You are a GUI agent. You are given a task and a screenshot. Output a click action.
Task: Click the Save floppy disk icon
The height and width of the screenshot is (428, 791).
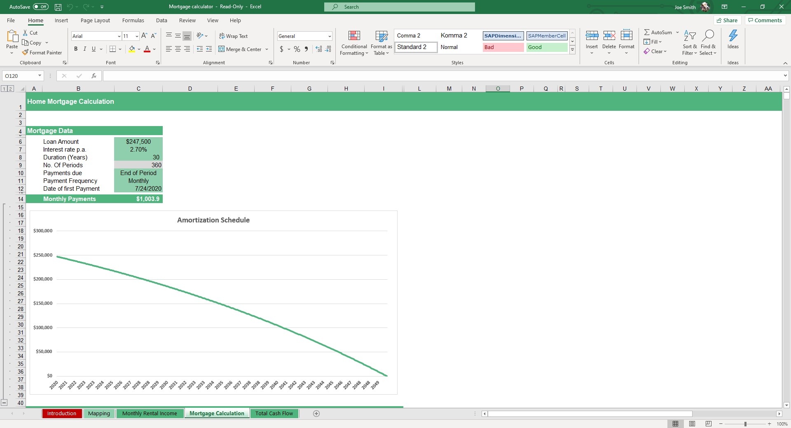tap(58, 7)
